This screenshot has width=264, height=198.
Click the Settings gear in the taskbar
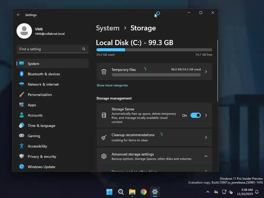[x=155, y=192]
